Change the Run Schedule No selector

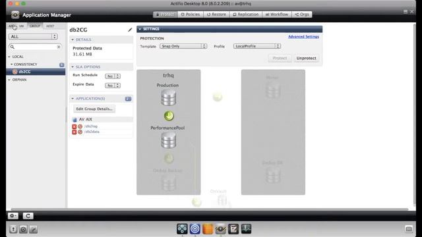pos(113,76)
